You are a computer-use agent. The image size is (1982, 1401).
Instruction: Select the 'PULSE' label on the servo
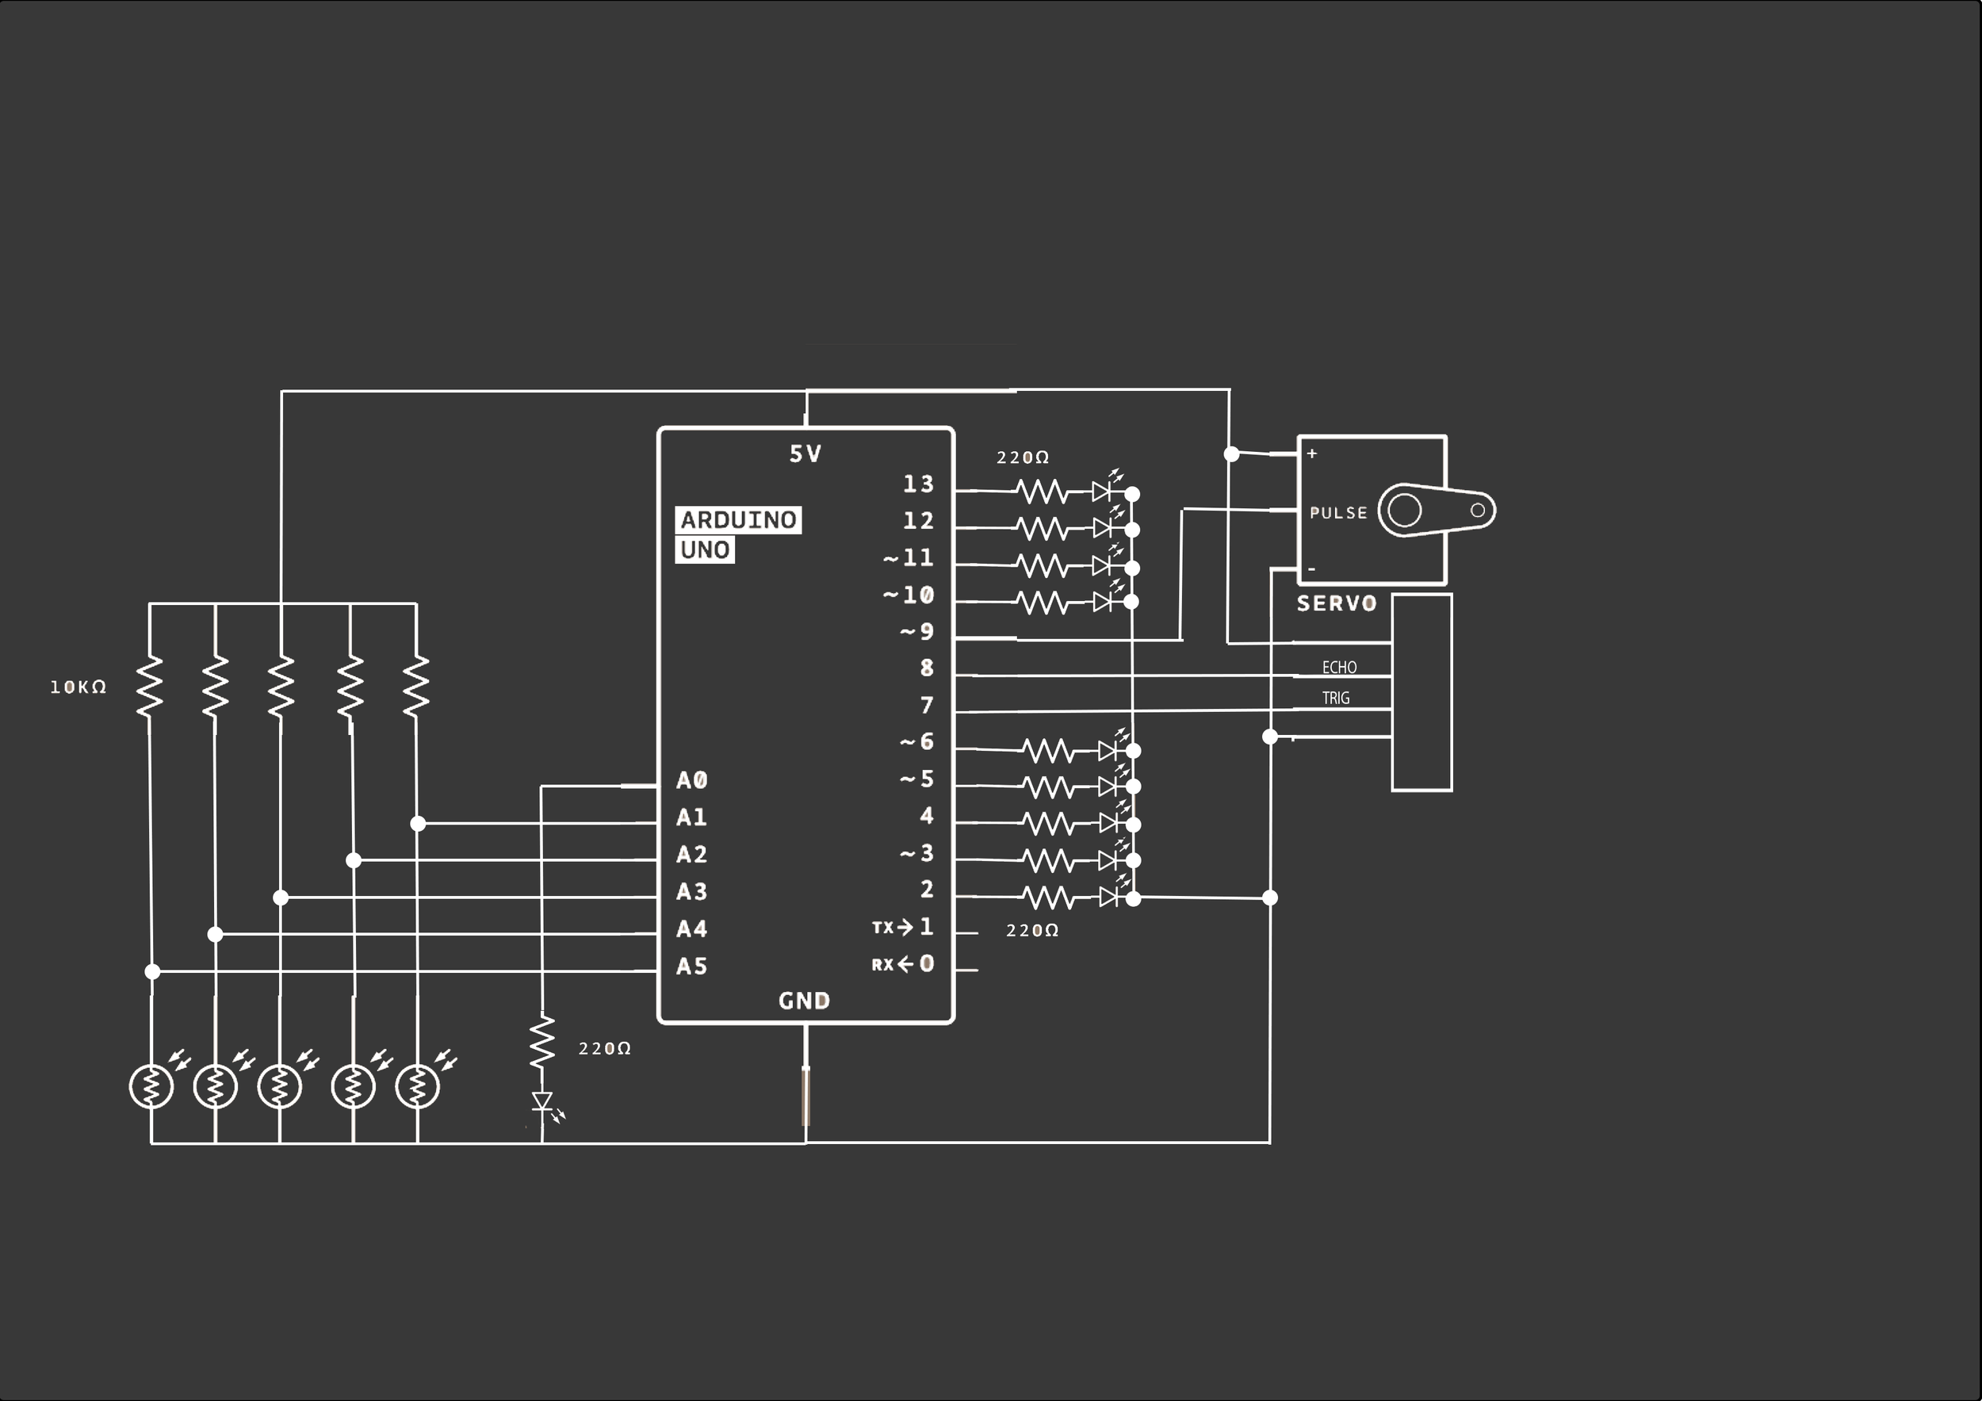pyautogui.click(x=1338, y=513)
